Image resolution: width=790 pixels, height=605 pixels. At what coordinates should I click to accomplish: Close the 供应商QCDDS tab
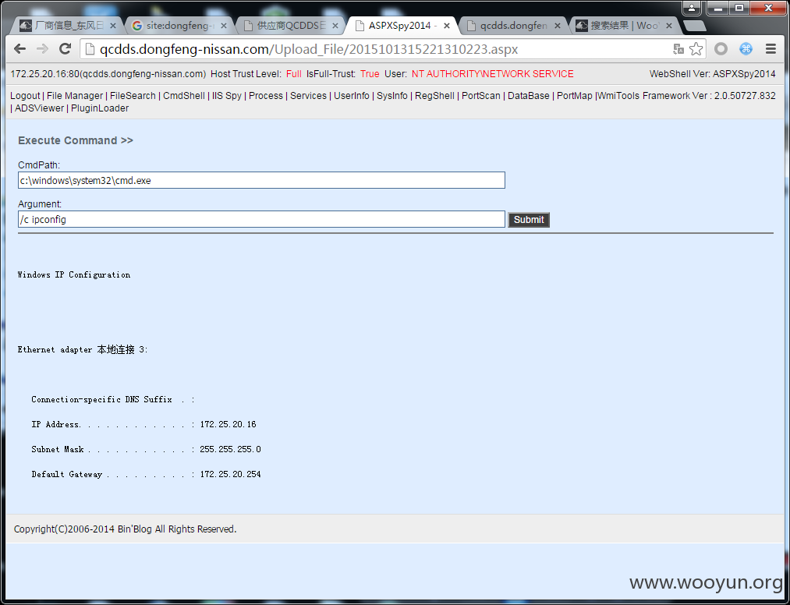click(335, 26)
